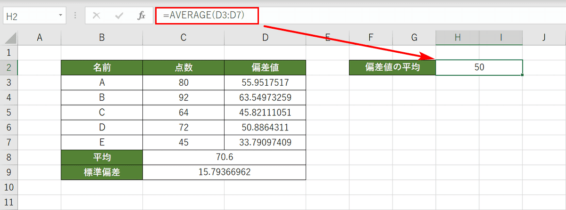
Task: Select row 2 header
Action: [9, 67]
